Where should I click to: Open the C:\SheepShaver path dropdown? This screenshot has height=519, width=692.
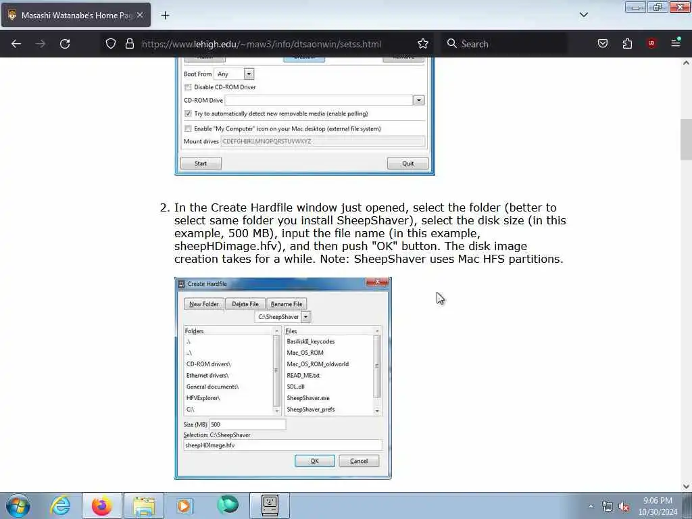click(305, 317)
